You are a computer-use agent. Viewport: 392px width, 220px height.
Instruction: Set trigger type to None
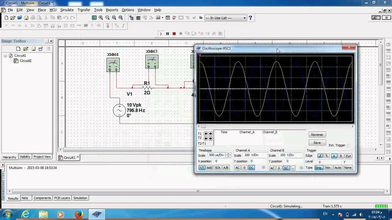[x=348, y=168]
